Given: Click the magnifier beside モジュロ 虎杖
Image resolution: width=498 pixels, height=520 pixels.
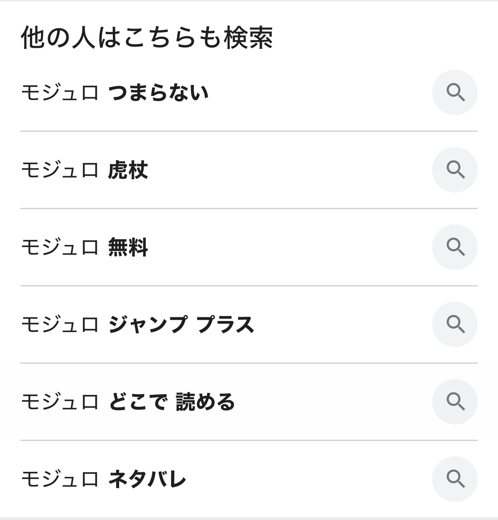Looking at the screenshot, I should 454,170.
